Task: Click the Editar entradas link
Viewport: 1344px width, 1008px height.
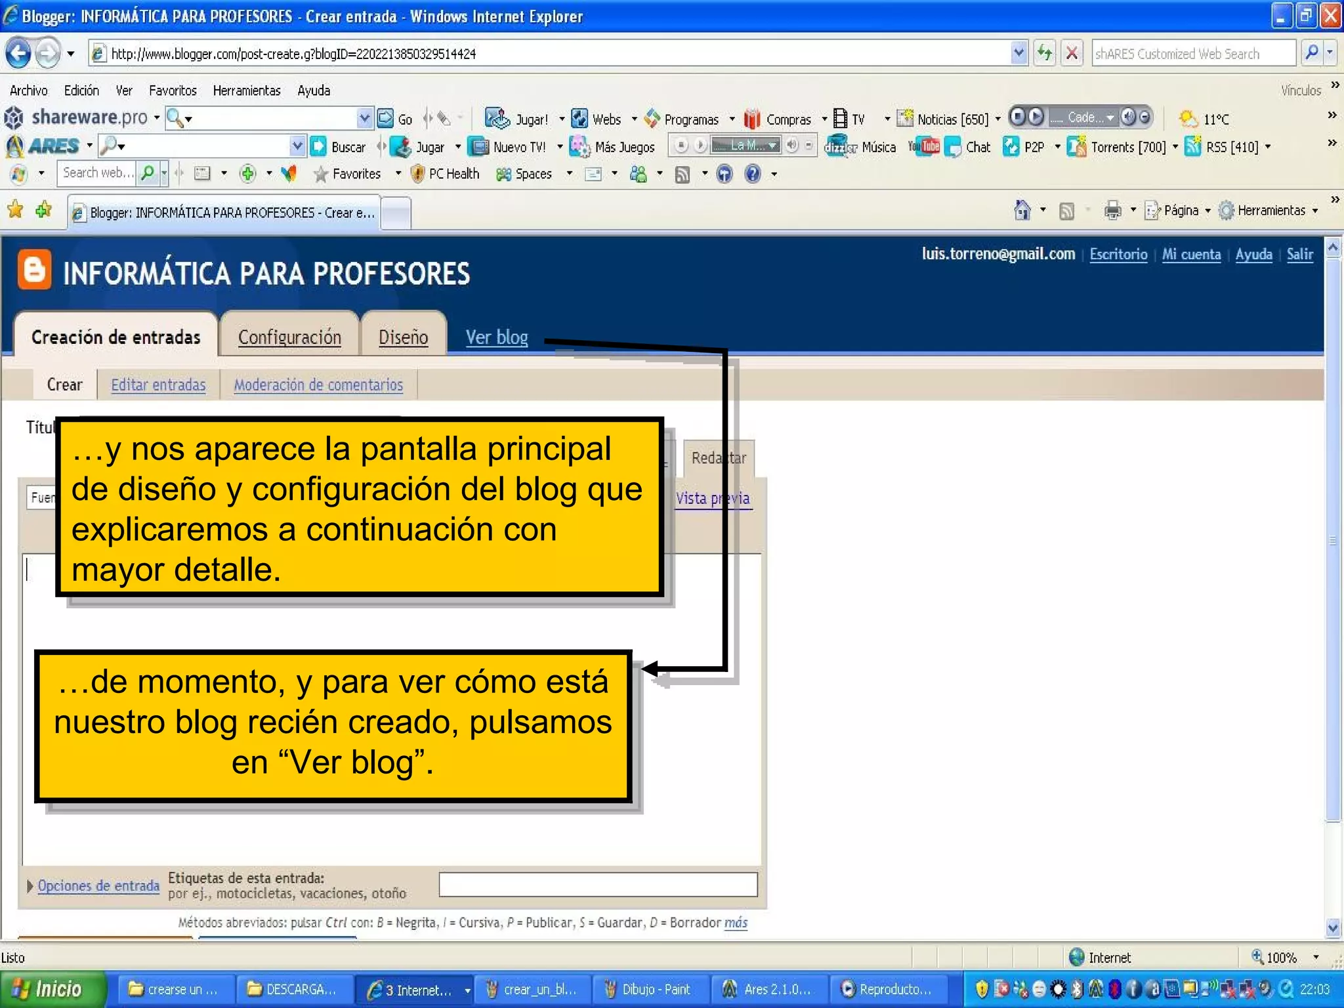Action: 158,385
